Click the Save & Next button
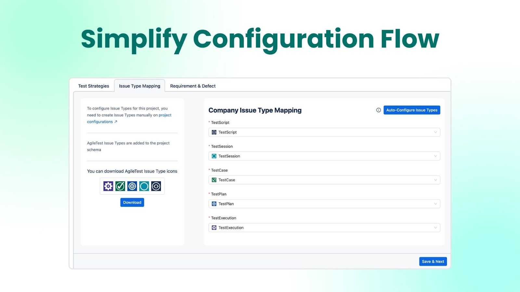Screen dimensions: 520x292 click(x=433, y=262)
